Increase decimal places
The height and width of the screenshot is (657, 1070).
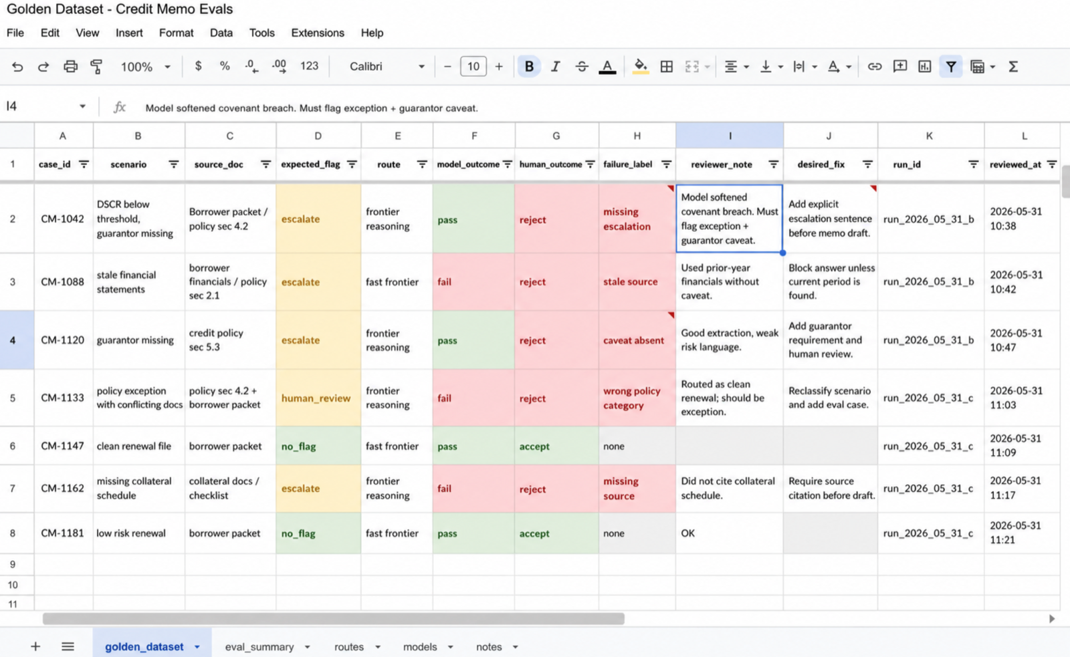pos(279,66)
